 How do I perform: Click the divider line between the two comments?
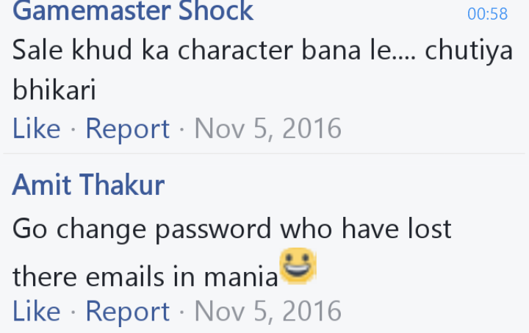point(264,154)
